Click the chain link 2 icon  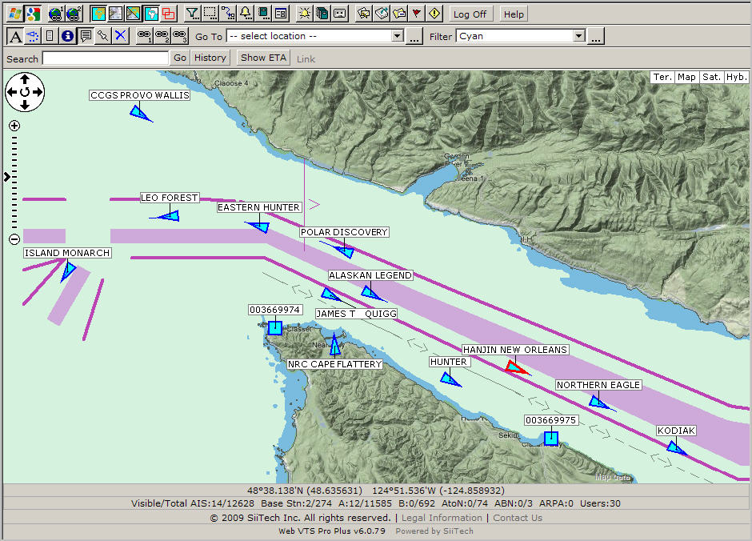(162, 36)
